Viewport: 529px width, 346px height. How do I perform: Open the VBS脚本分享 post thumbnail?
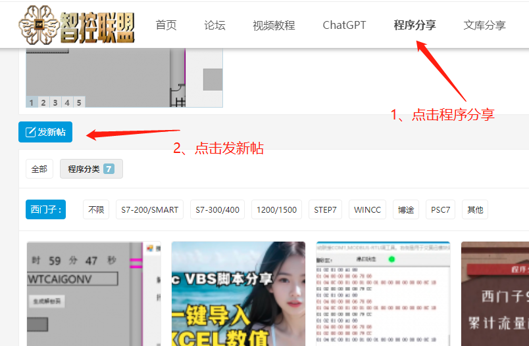[x=238, y=293]
